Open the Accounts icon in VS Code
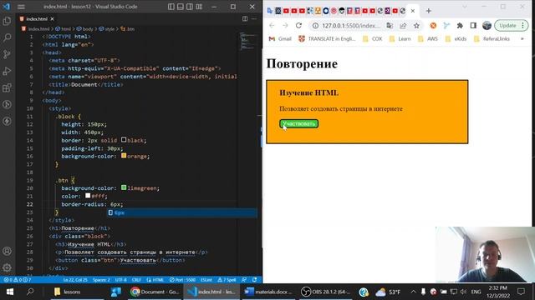The image size is (535, 300). coord(7,251)
